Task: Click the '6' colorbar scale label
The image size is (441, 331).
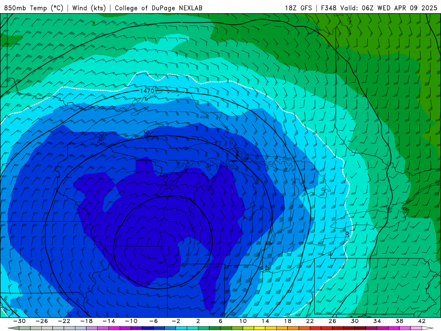Action: tap(220, 321)
